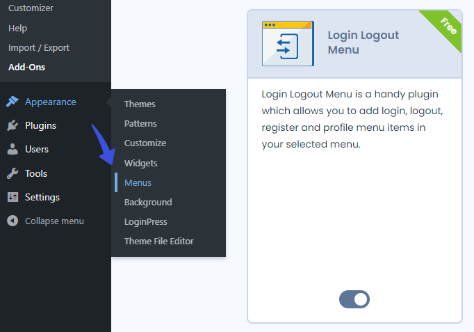Open Customize from Appearance flyout

click(x=145, y=143)
